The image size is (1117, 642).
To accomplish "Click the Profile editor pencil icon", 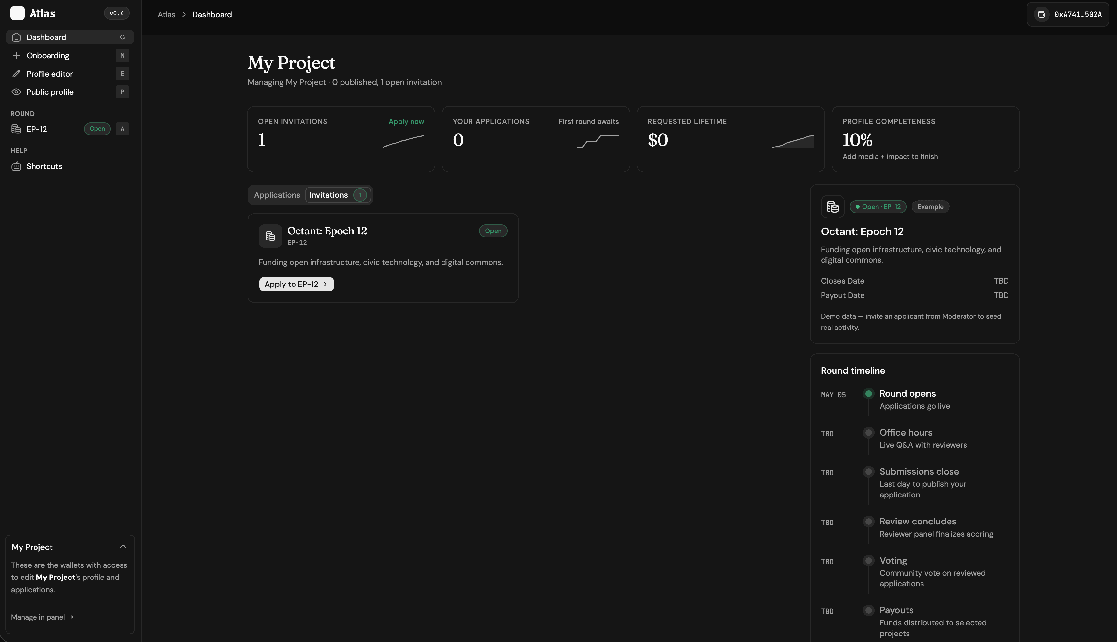I will (16, 74).
